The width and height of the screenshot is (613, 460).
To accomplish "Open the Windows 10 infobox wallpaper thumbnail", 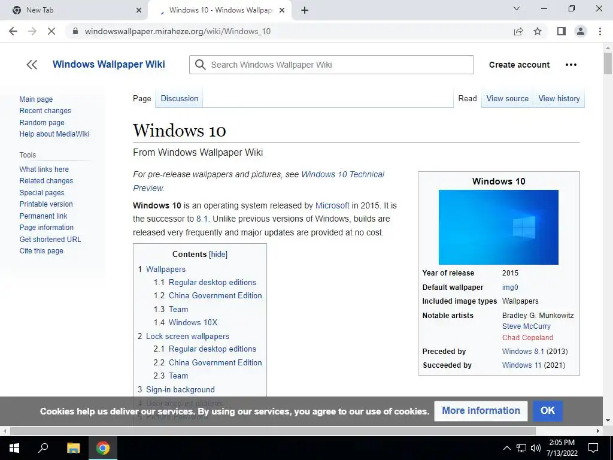I will [x=499, y=227].
